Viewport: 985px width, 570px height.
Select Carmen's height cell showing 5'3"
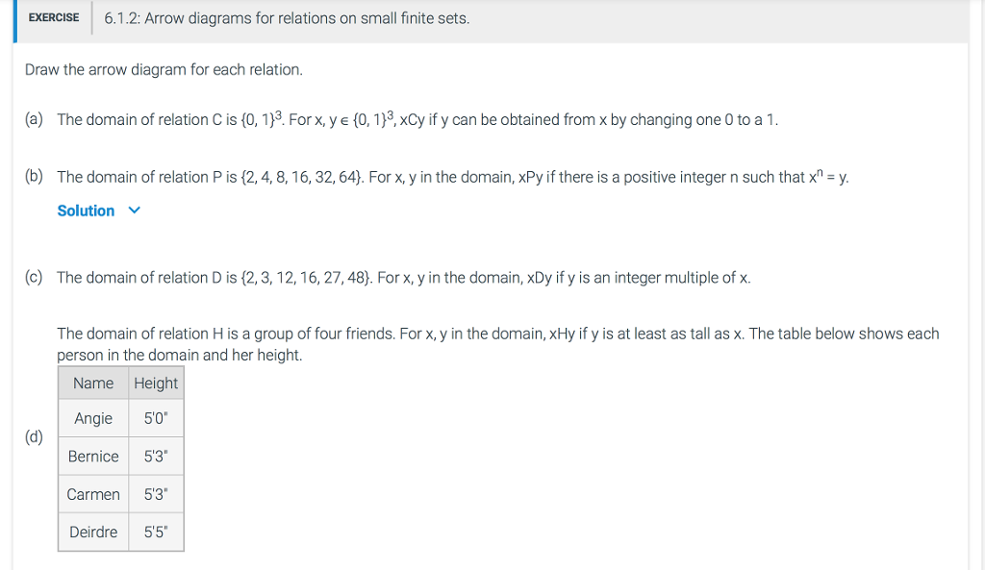coord(156,494)
